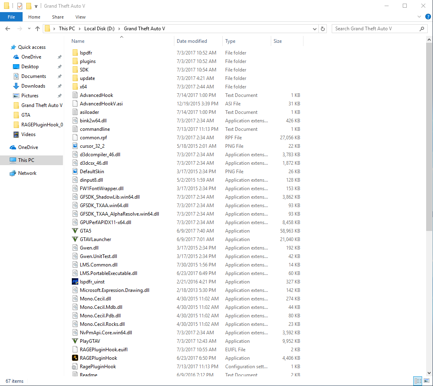This screenshot has height=386, width=433.
Task: Switch to Details view icon
Action: pyautogui.click(x=418, y=381)
